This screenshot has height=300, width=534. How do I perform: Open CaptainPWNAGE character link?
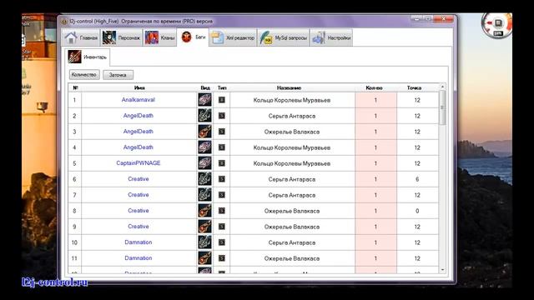point(139,163)
